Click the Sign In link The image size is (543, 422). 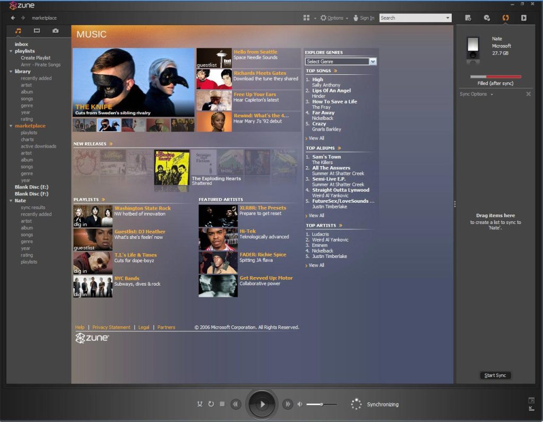coord(364,18)
